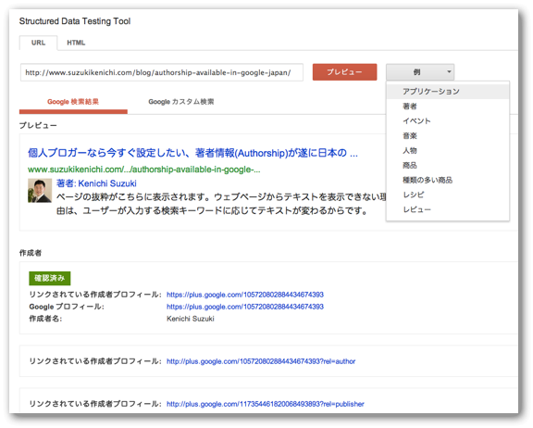The height and width of the screenshot is (428, 533).
Task: Click the green 確認済み badge
Action: tap(50, 278)
